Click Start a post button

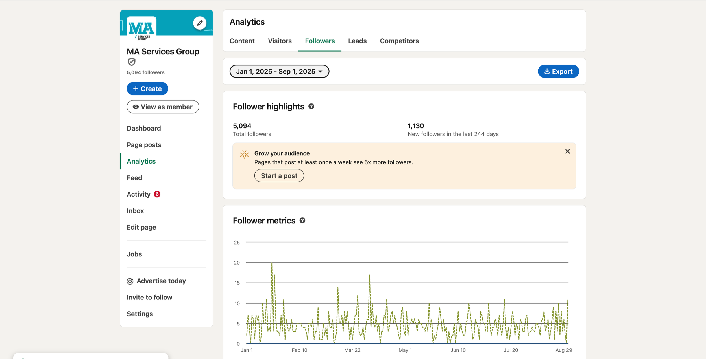279,176
